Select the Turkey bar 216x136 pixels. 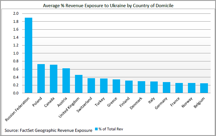tap(104, 86)
